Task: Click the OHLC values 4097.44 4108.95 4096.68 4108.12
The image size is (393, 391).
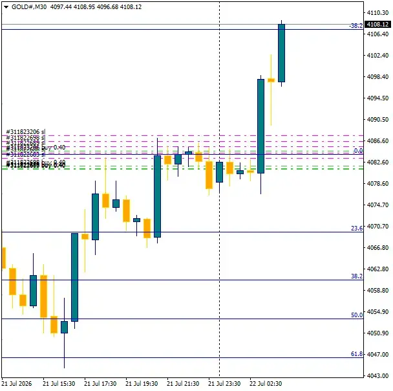Action: point(96,6)
